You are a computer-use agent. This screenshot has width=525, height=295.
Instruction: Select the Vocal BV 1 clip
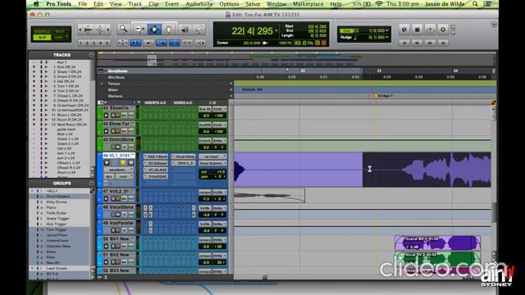click(437, 243)
